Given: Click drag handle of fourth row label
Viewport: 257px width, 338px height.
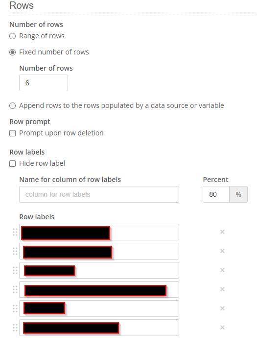Looking at the screenshot, I should (x=15, y=289).
